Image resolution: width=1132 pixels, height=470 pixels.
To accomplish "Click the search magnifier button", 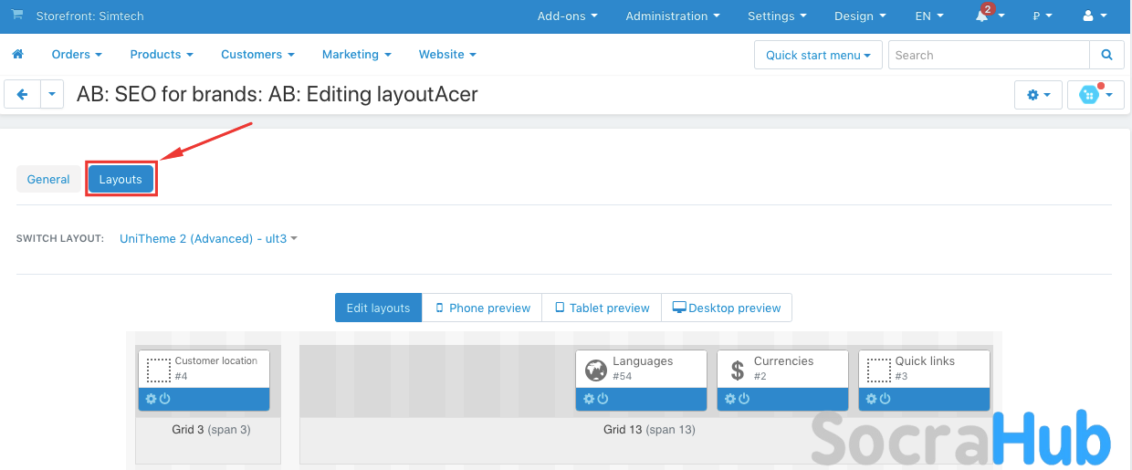I will pos(1106,55).
